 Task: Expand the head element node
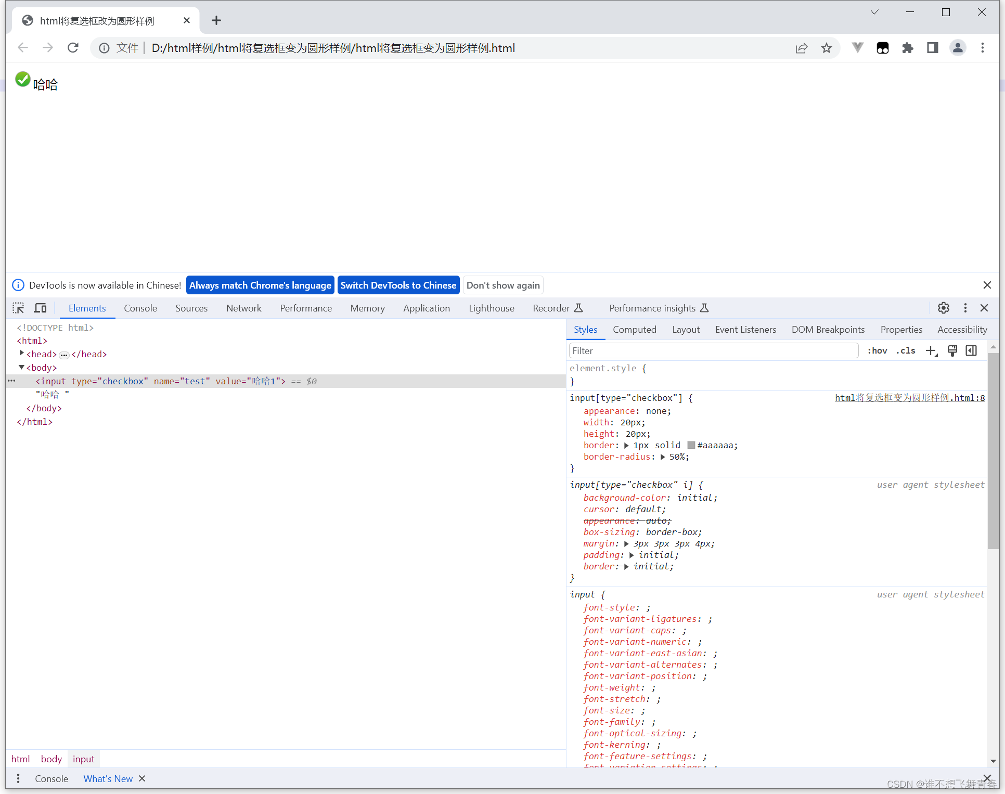(21, 353)
